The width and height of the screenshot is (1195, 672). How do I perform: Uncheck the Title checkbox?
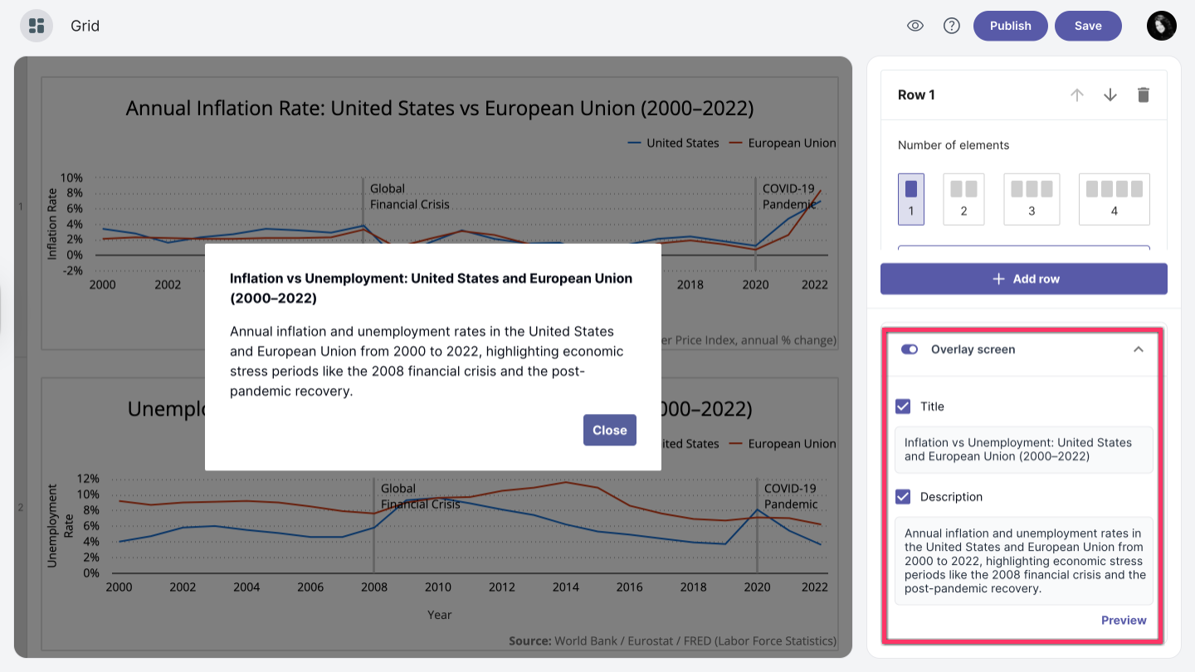coord(904,407)
